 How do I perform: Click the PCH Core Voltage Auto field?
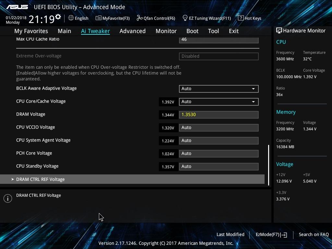(219, 153)
